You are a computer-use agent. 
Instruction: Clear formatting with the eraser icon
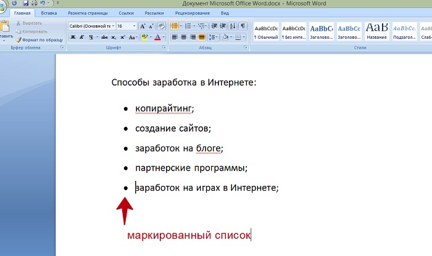click(x=162, y=26)
